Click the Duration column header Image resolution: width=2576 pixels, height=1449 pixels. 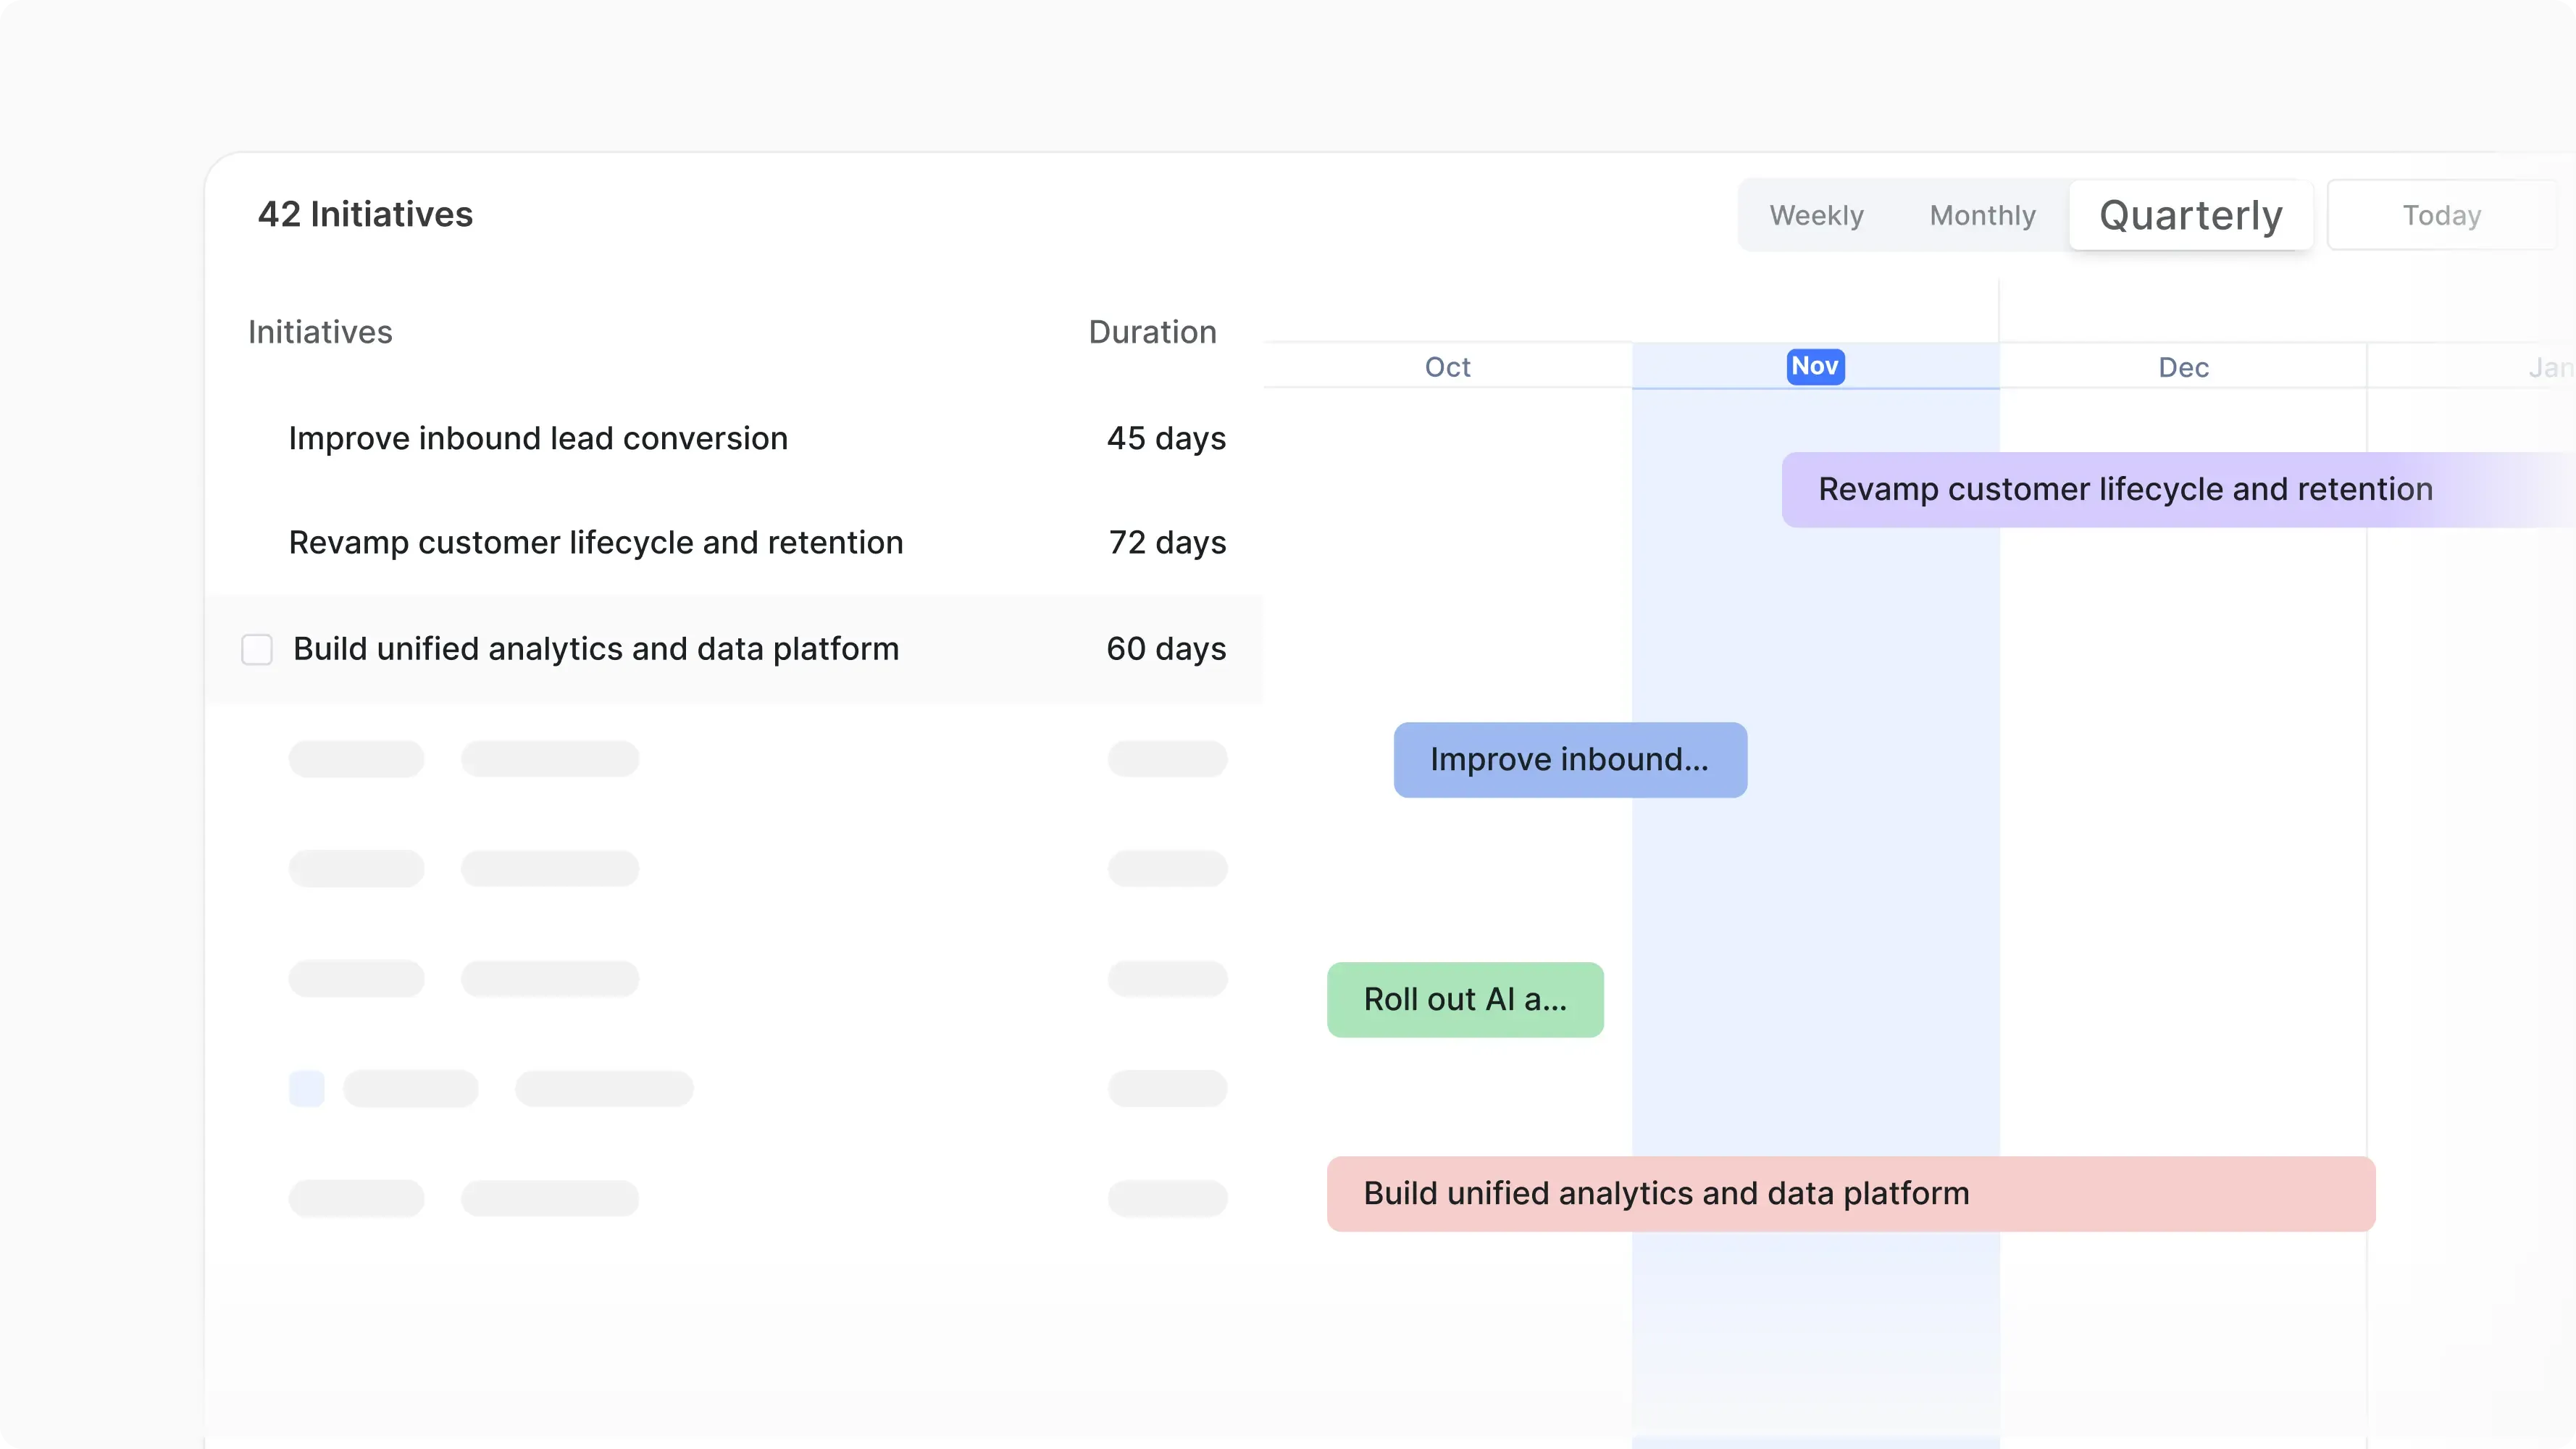coord(1152,331)
